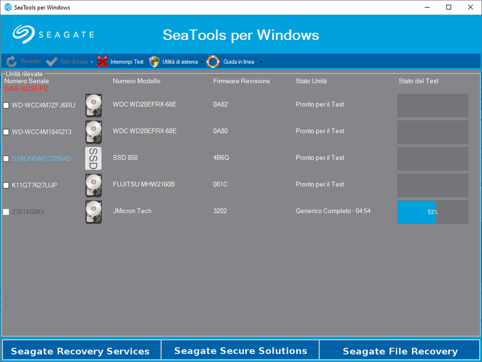Screen dimensions: 482x362
Task: Click the serial text Z301XQWX
Action: (28, 212)
